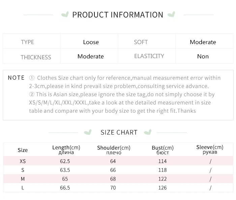
Task: Click the ELASTICITY label cell
Action: (149, 56)
